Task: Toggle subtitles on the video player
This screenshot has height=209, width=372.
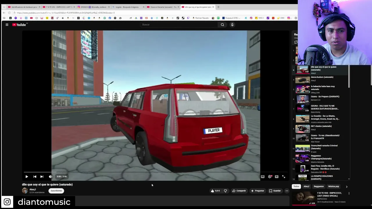Action: (x=262, y=176)
